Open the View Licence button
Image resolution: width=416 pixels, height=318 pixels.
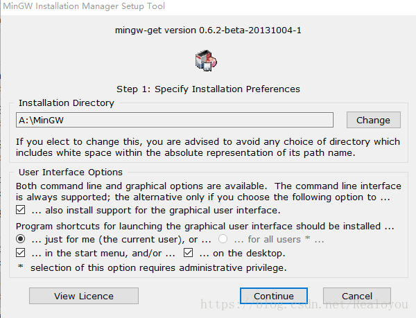84,296
